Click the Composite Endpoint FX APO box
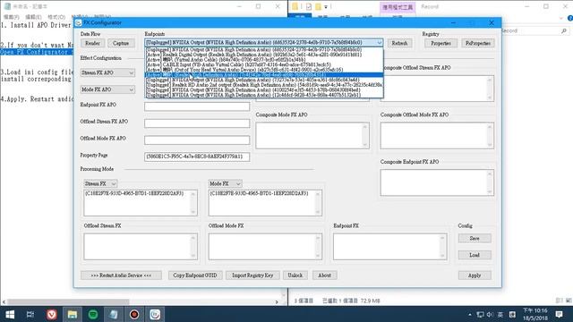 (x=437, y=182)
